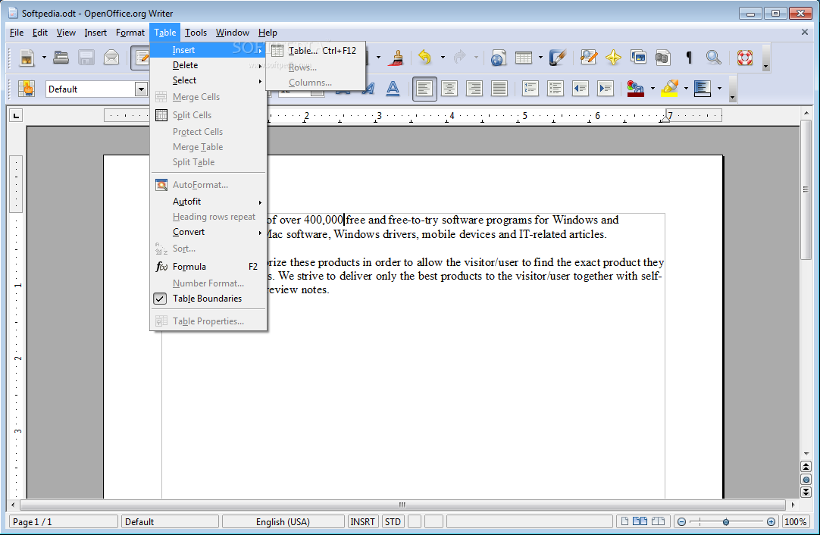The width and height of the screenshot is (820, 535).
Task: Select single-page view layout icon
Action: click(624, 521)
